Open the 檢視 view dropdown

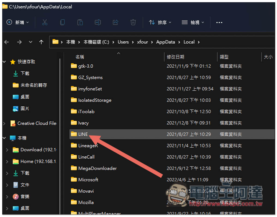click(x=193, y=22)
